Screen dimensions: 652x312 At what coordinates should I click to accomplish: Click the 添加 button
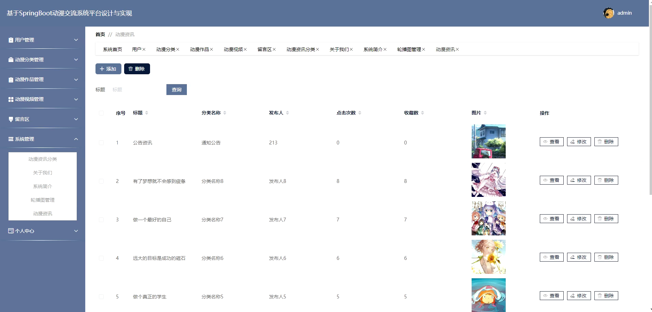pyautogui.click(x=108, y=68)
